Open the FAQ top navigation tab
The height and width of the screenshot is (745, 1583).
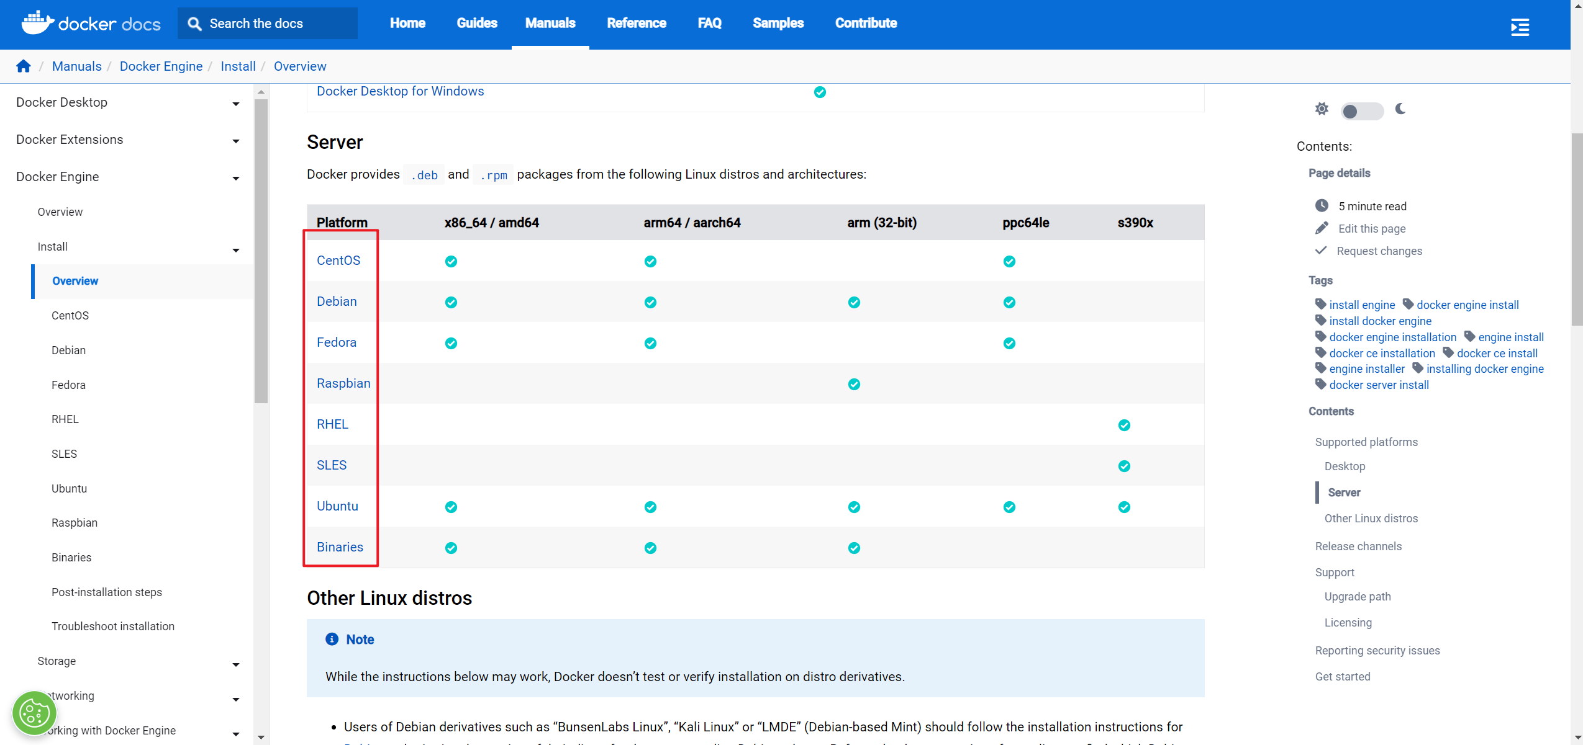click(x=709, y=23)
